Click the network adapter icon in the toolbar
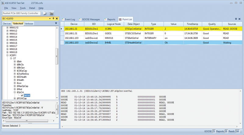 click(x=52, y=13)
